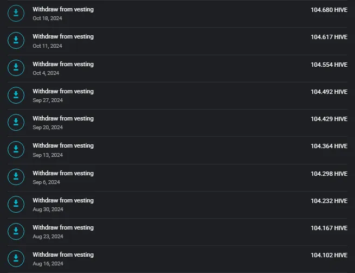355x273 pixels.
Task: Select the 104.617 HIVE amount
Action: pos(329,37)
